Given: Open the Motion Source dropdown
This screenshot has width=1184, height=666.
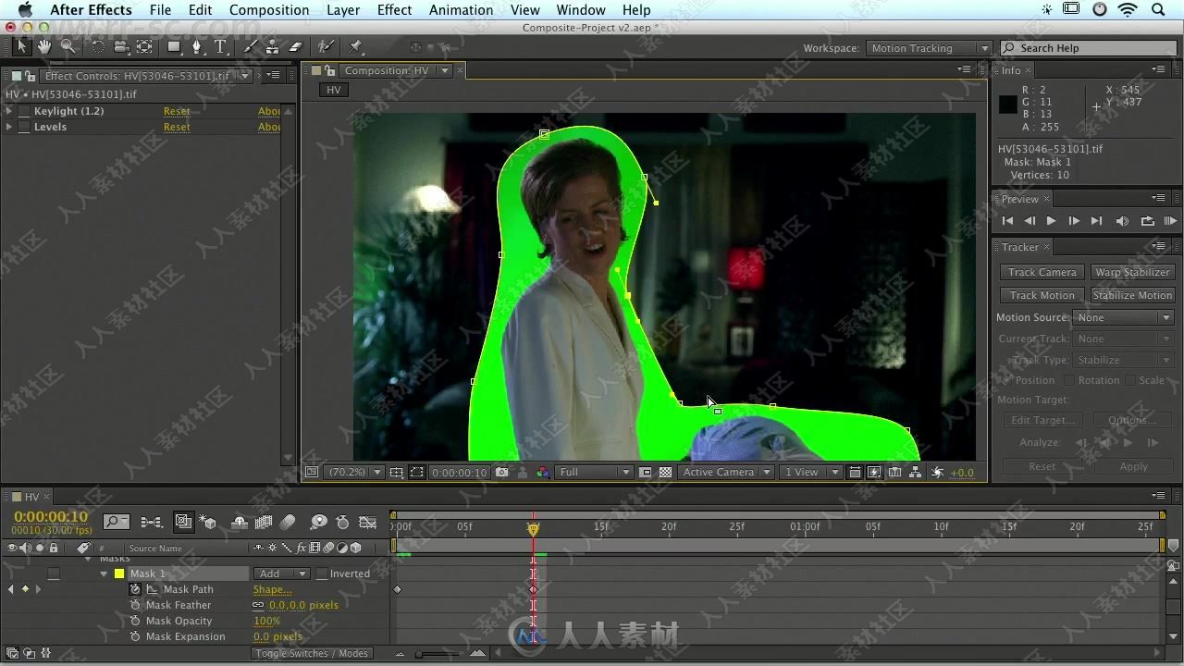Looking at the screenshot, I should click(x=1123, y=317).
